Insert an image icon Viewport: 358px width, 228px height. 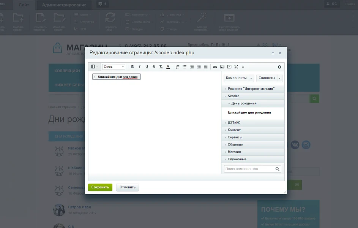[222, 67]
